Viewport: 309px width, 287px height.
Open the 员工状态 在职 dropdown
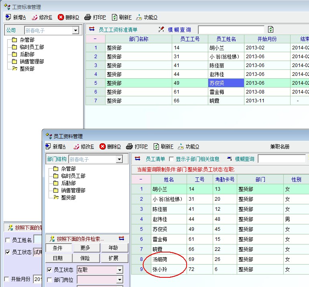point(120,270)
